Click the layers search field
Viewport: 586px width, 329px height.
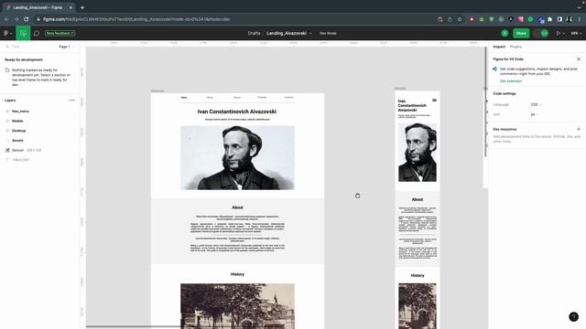pyautogui.click(x=28, y=47)
